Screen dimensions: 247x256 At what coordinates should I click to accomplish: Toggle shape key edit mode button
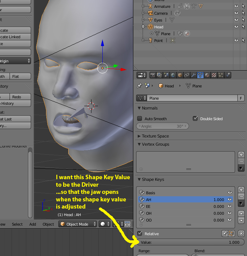(x=231, y=233)
